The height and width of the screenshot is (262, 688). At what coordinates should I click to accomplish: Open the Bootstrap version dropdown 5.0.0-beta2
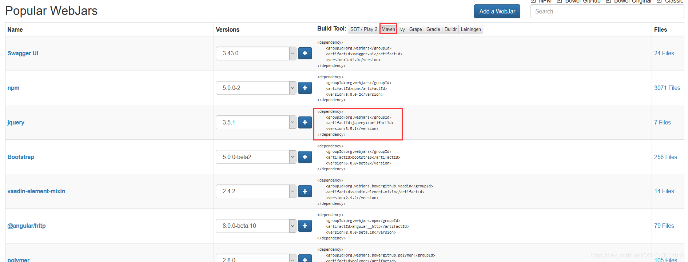point(256,157)
